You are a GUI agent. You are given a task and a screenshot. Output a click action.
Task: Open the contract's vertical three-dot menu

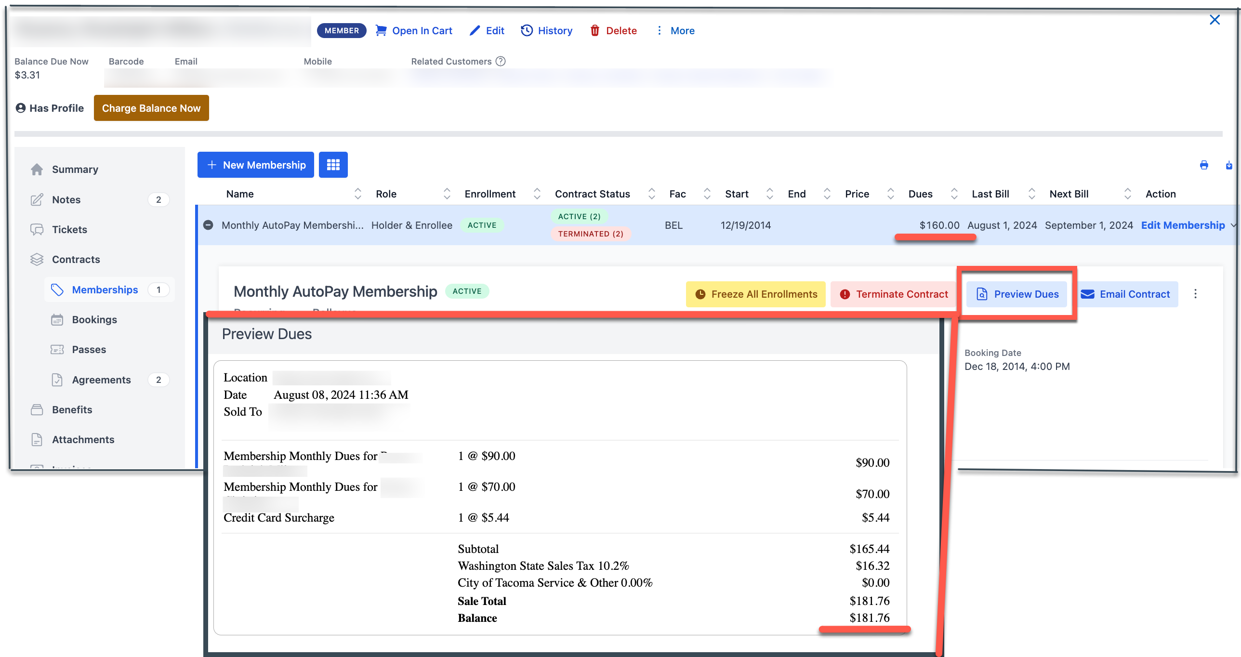pyautogui.click(x=1195, y=294)
